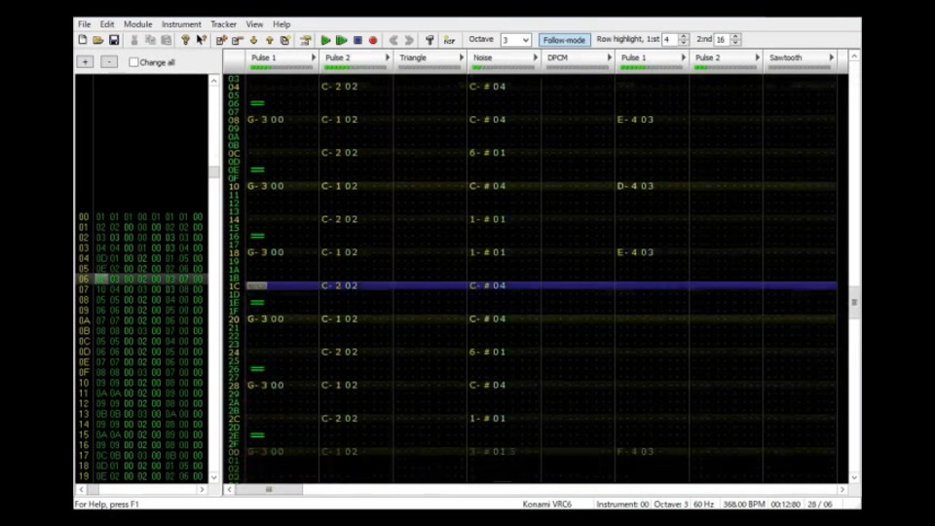Go to the previous track with the left arrow

coord(393,40)
